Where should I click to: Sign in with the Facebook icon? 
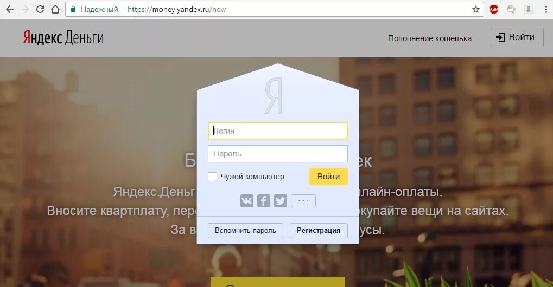coord(263,201)
